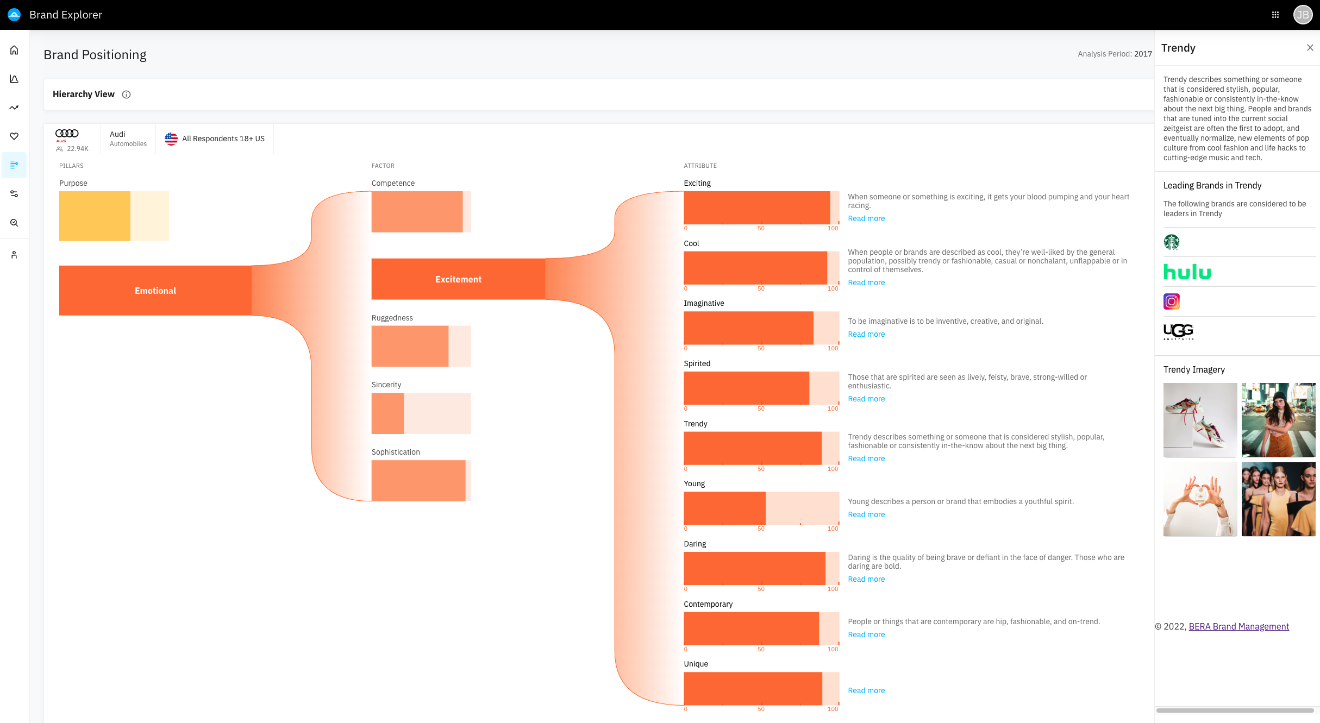This screenshot has height=723, width=1320.
Task: Click the Hierarchy View info icon
Action: (x=126, y=95)
